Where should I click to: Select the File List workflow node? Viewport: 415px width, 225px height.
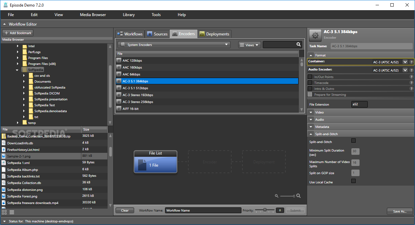(156, 162)
